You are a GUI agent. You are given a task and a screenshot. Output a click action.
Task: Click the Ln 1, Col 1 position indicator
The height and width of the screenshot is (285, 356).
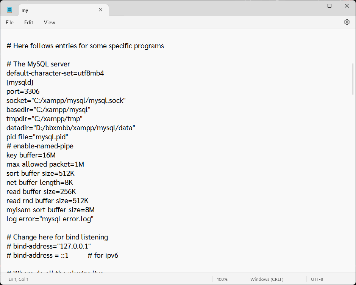[19, 279]
